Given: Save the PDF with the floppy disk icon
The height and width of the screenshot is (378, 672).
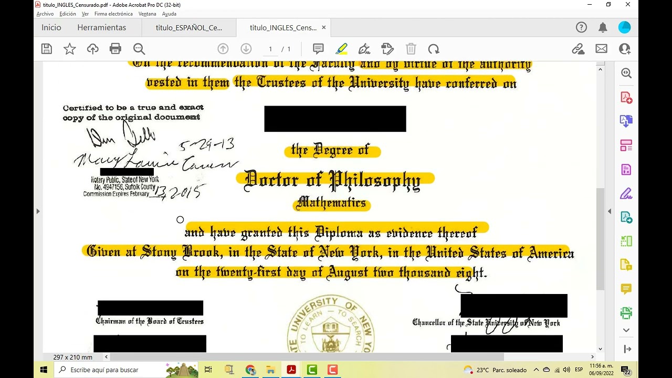Looking at the screenshot, I should 47,49.
